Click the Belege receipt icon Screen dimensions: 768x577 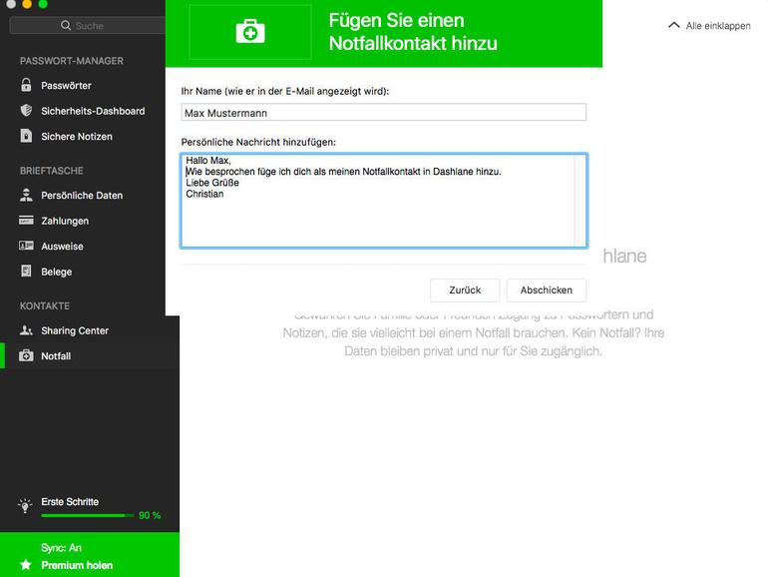26,272
